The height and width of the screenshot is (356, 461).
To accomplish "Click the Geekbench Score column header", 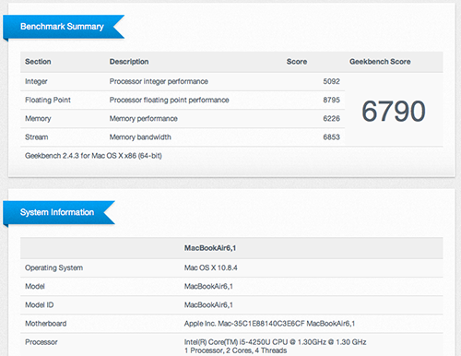I will tap(380, 62).
